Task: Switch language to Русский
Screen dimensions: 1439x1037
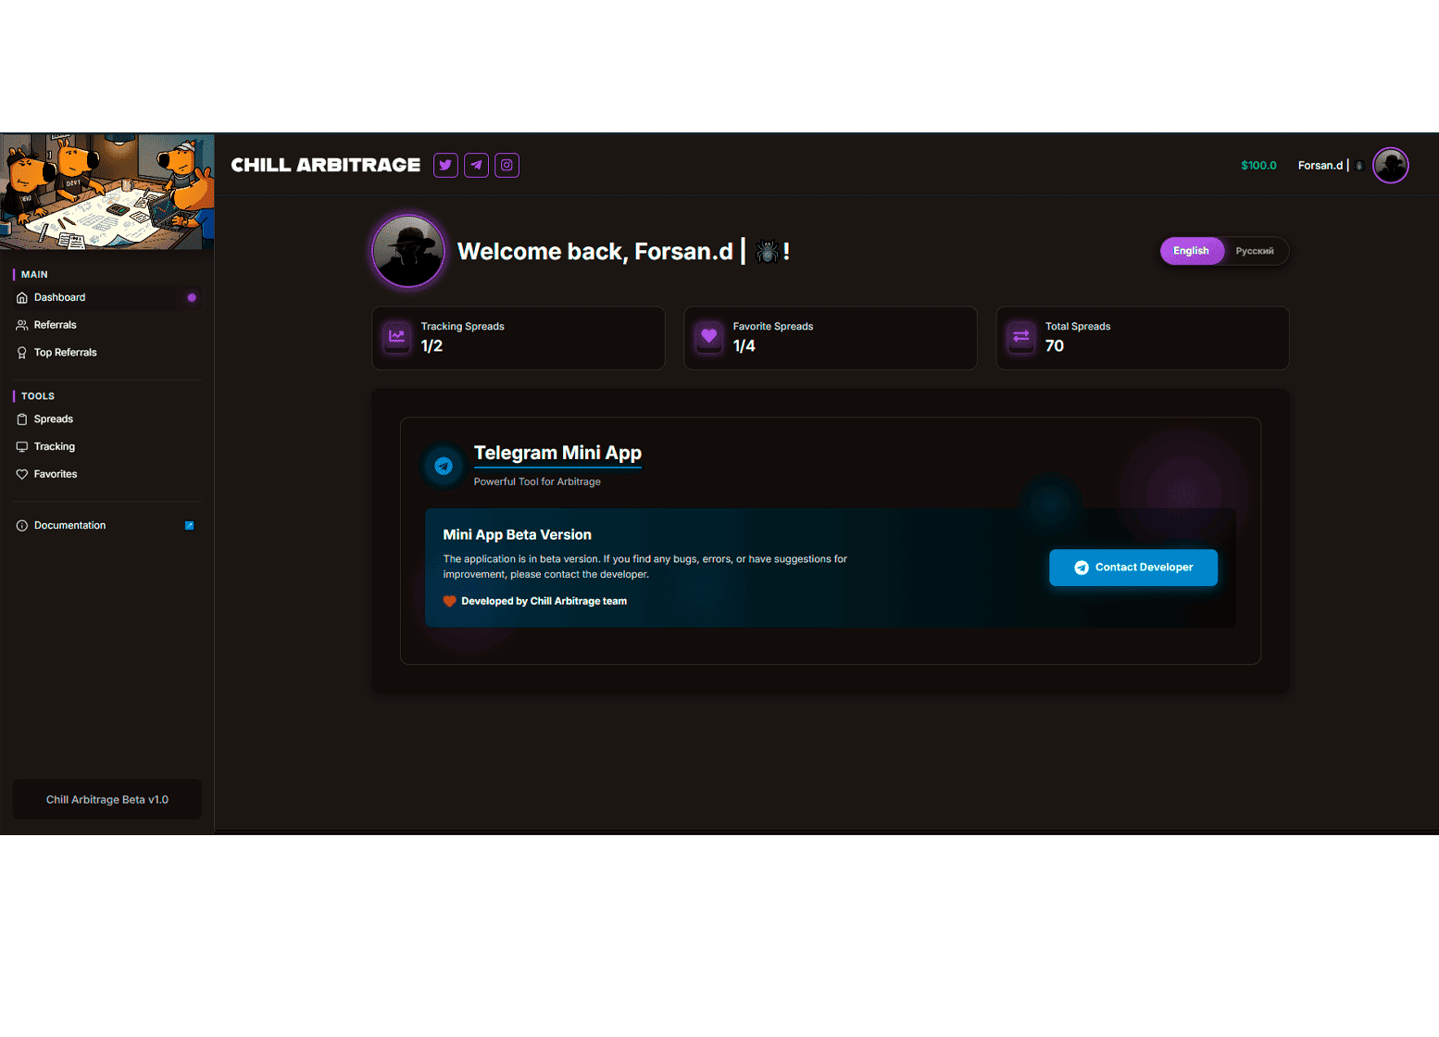Action: click(1255, 251)
